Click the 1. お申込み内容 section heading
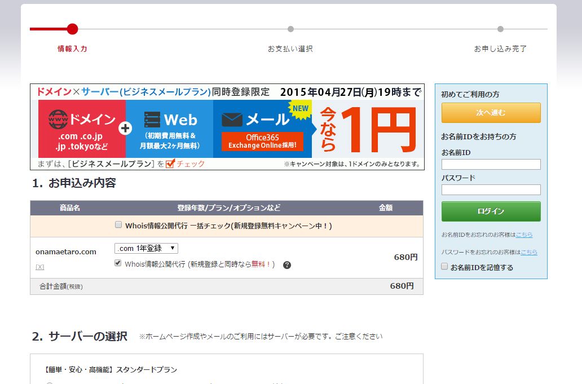 click(x=74, y=183)
